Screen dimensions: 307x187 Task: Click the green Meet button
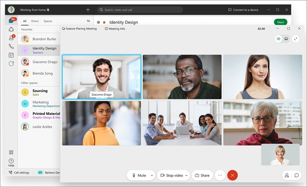280,22
